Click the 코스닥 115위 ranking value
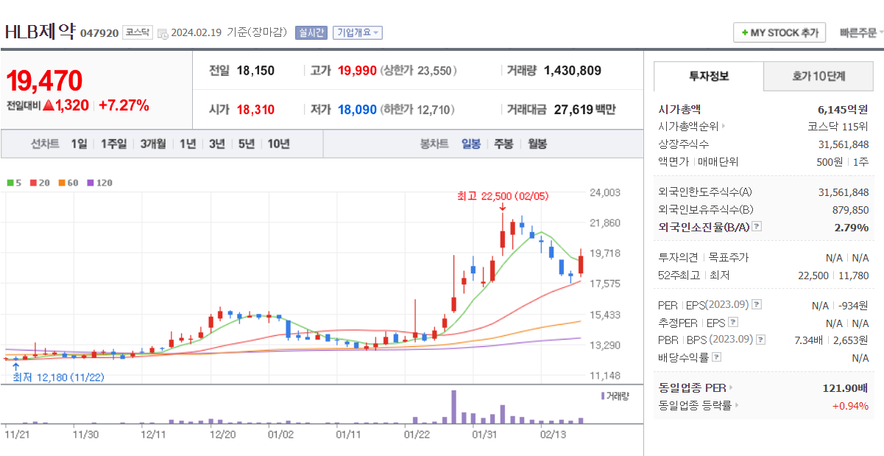This screenshot has width=884, height=456. pyautogui.click(x=838, y=127)
